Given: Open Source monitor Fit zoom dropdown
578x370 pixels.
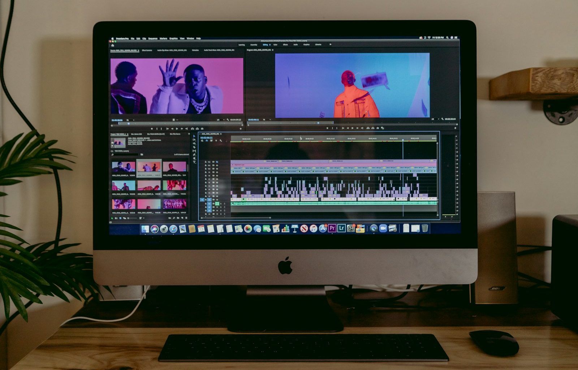Looking at the screenshot, I should (130, 120).
